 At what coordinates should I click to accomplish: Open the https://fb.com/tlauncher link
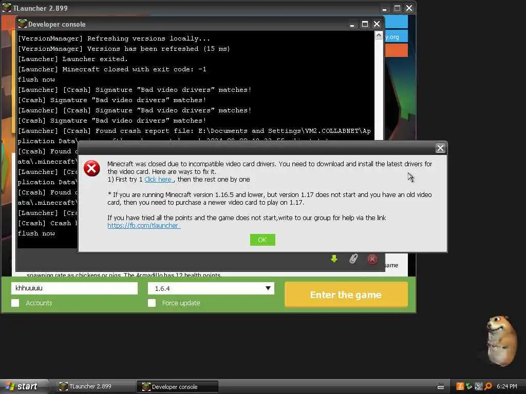click(143, 226)
